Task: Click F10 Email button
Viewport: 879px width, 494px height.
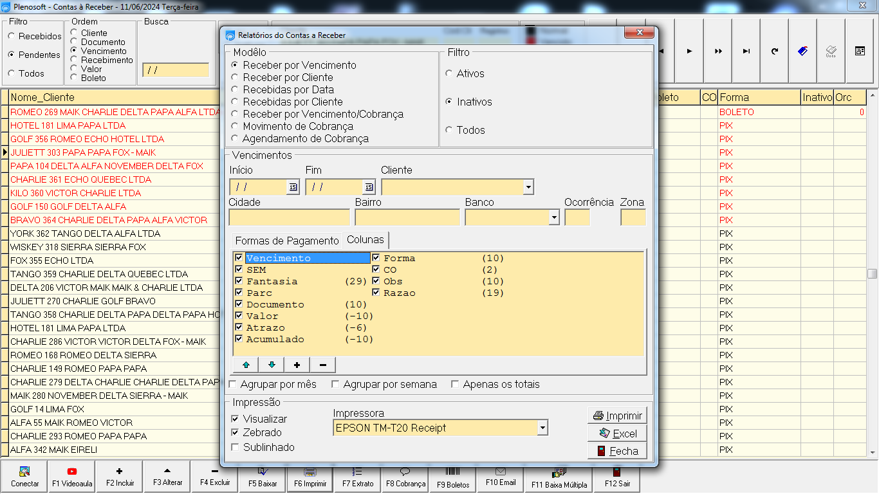Action: 501,477
